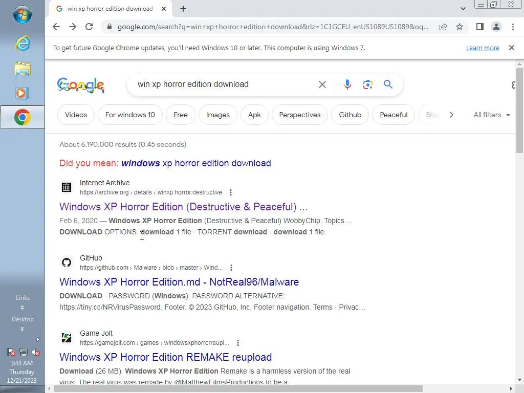Screen dimensions: 524x393
Task: Select the Github filter chip
Action: click(350, 115)
